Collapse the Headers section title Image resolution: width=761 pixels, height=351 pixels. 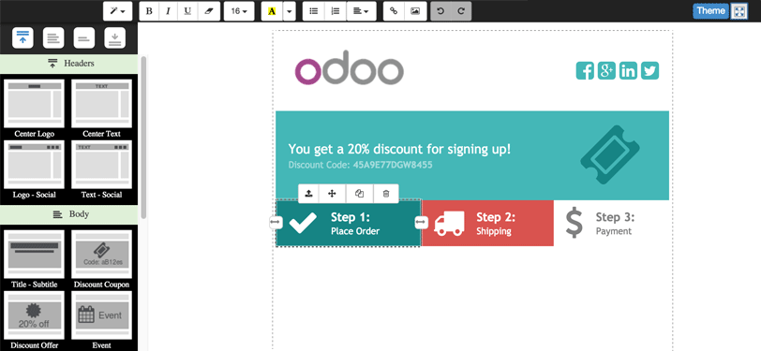click(x=69, y=64)
